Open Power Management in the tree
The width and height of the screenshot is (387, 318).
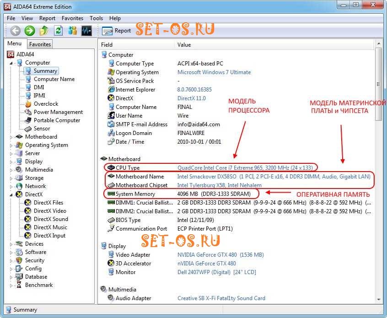tap(58, 112)
